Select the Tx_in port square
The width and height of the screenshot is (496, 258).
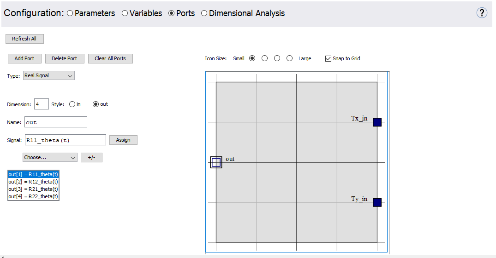pos(377,122)
